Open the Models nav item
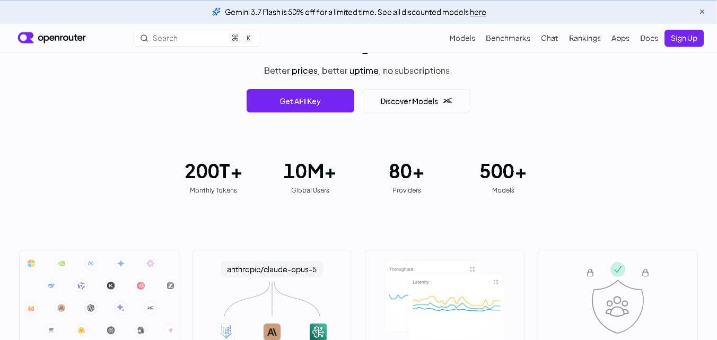 tap(462, 38)
